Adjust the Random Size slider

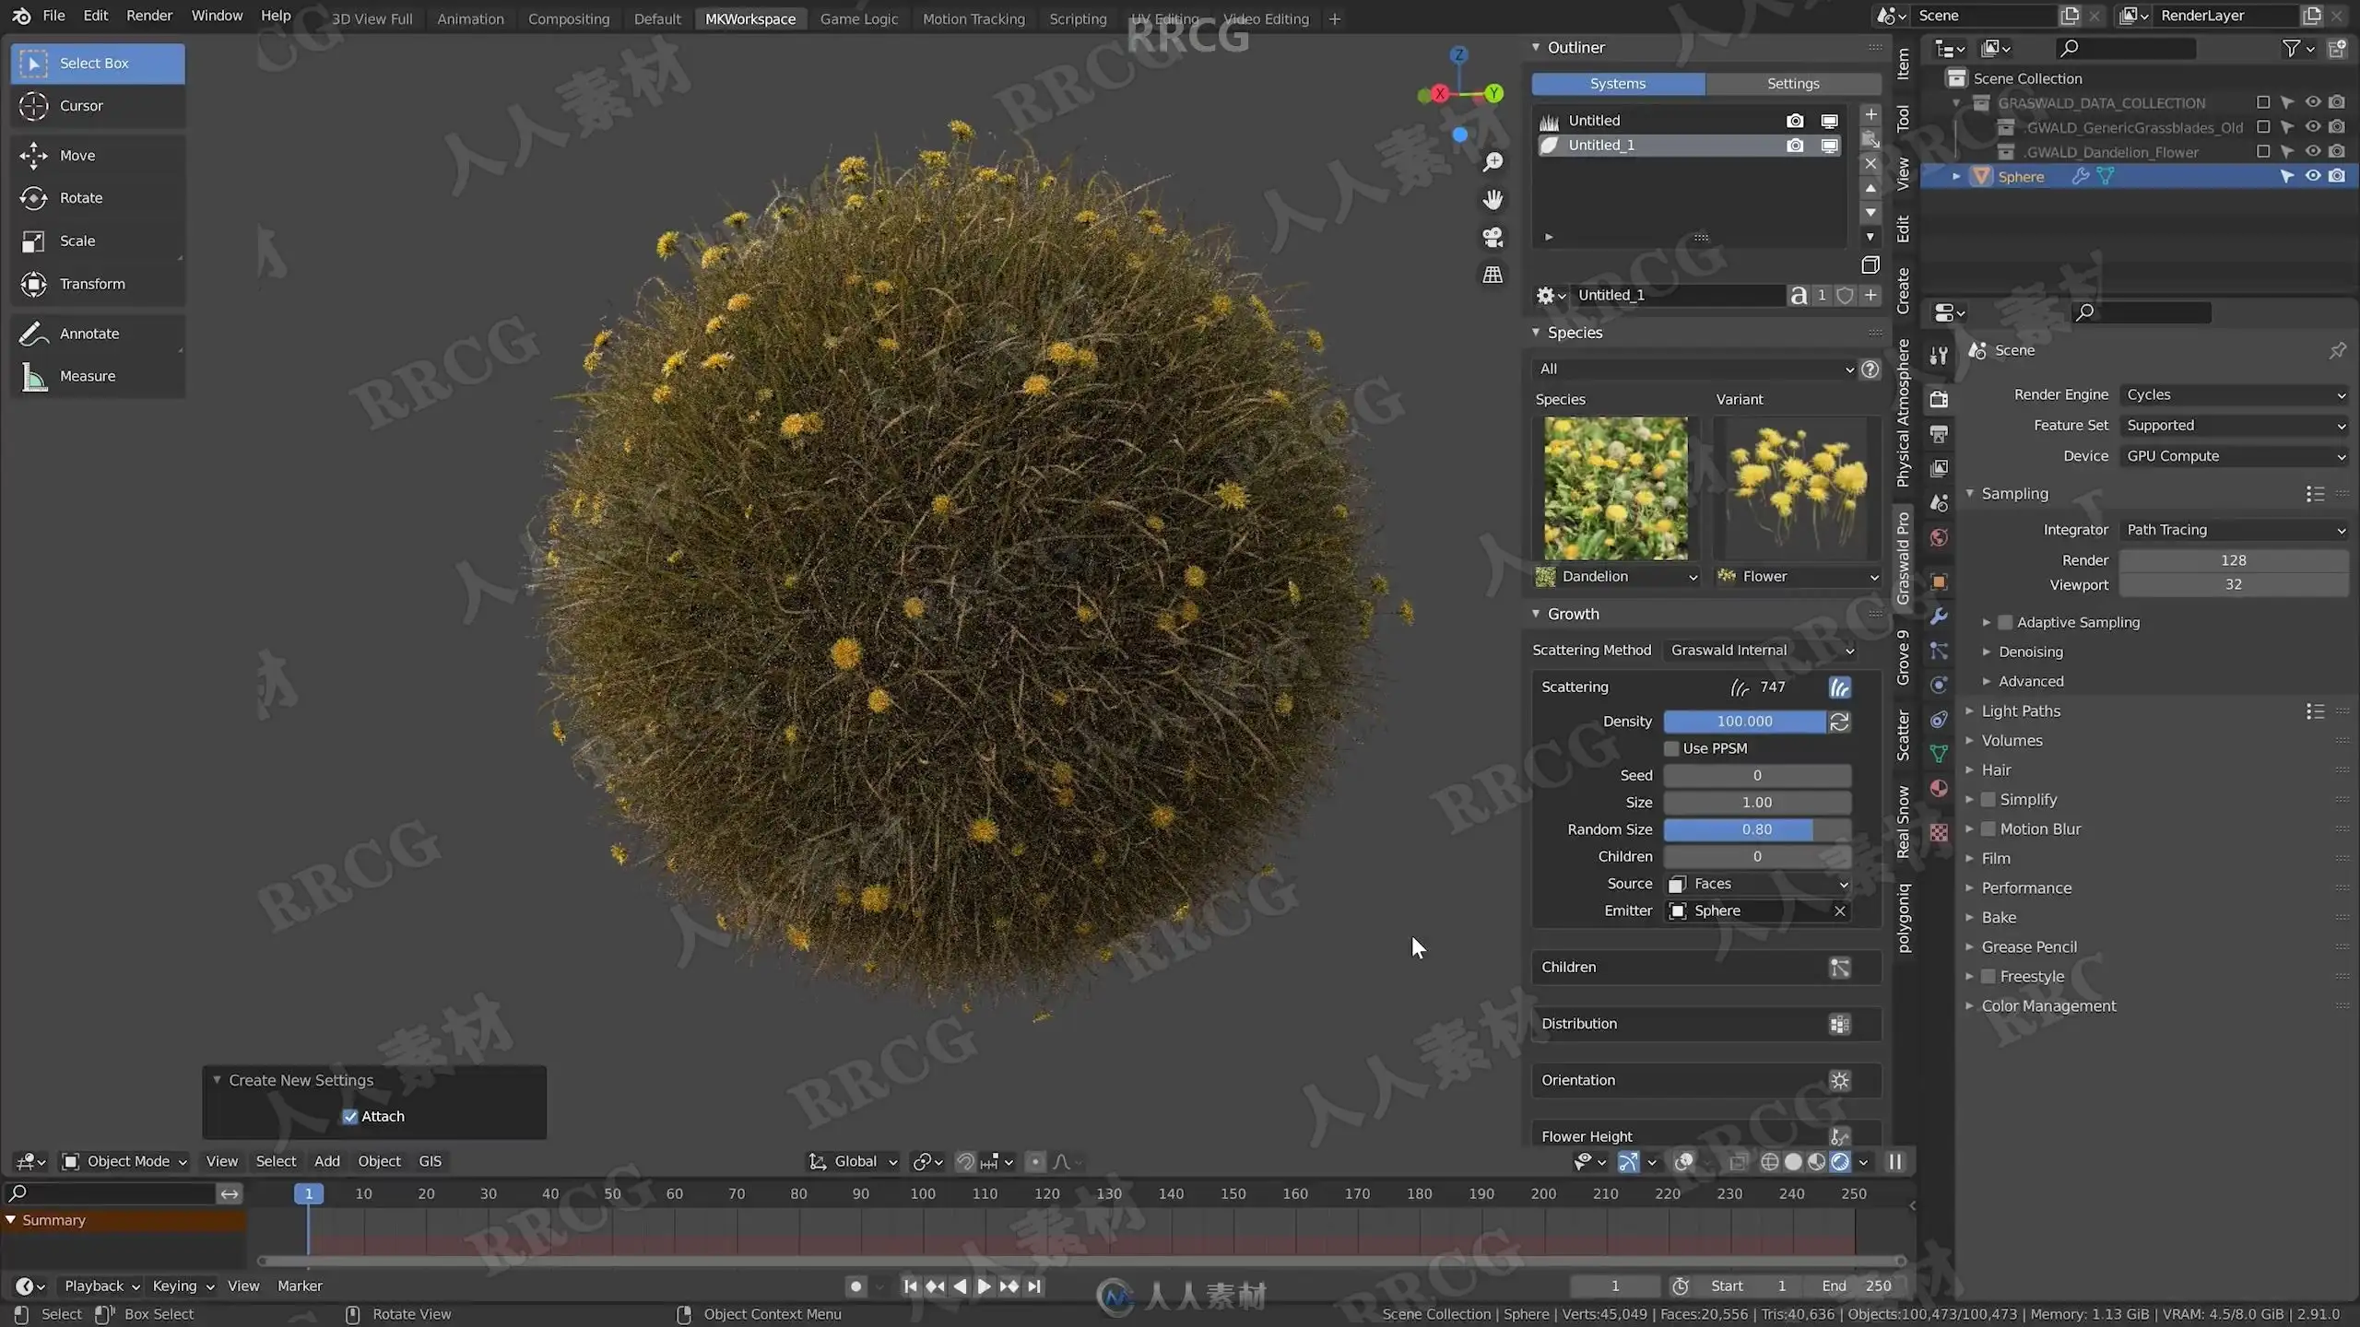coord(1757,829)
